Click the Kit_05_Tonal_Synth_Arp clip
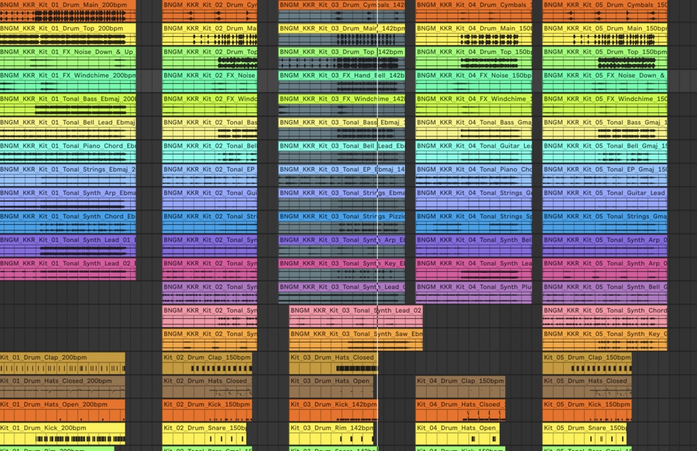 tap(606, 240)
